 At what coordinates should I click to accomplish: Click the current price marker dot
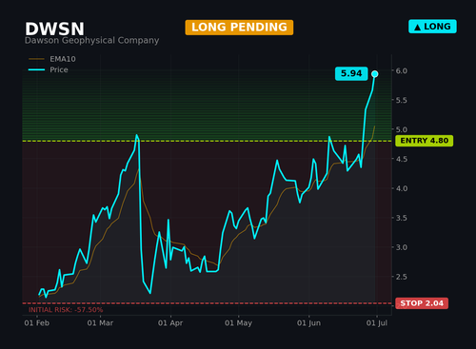[375, 74]
